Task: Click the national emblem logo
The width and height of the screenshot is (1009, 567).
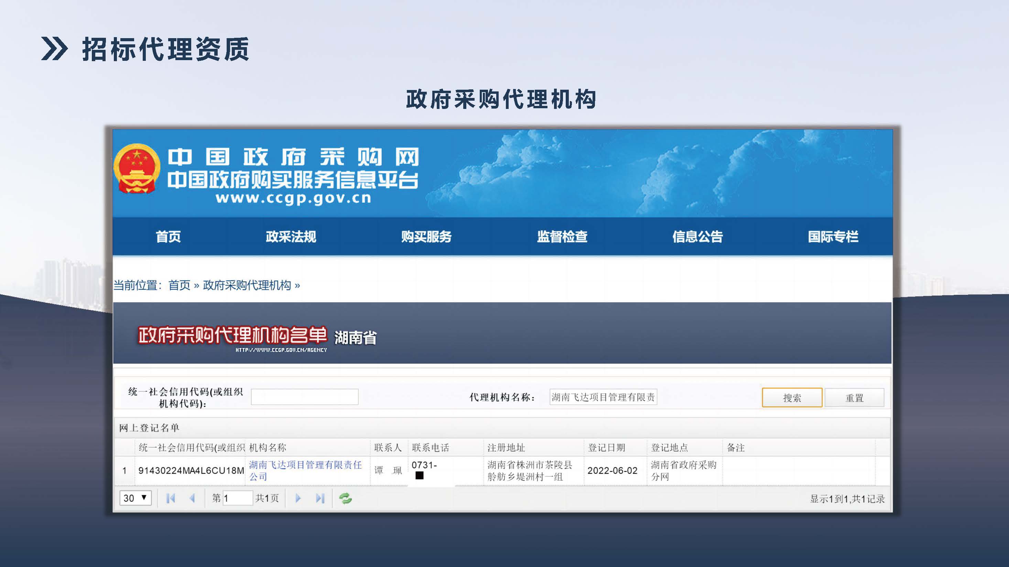Action: [137, 169]
